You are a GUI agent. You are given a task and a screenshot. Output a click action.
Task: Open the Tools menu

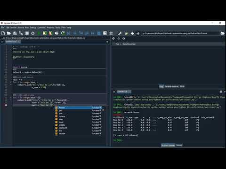point(58,28)
